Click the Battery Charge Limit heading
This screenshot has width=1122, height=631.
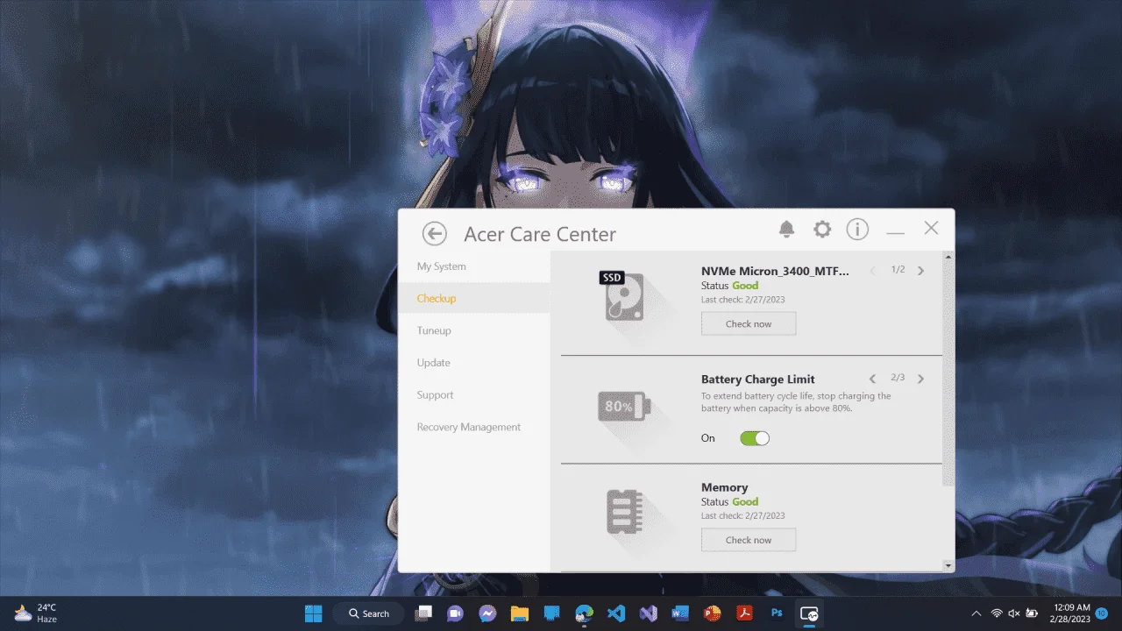pyautogui.click(x=758, y=379)
